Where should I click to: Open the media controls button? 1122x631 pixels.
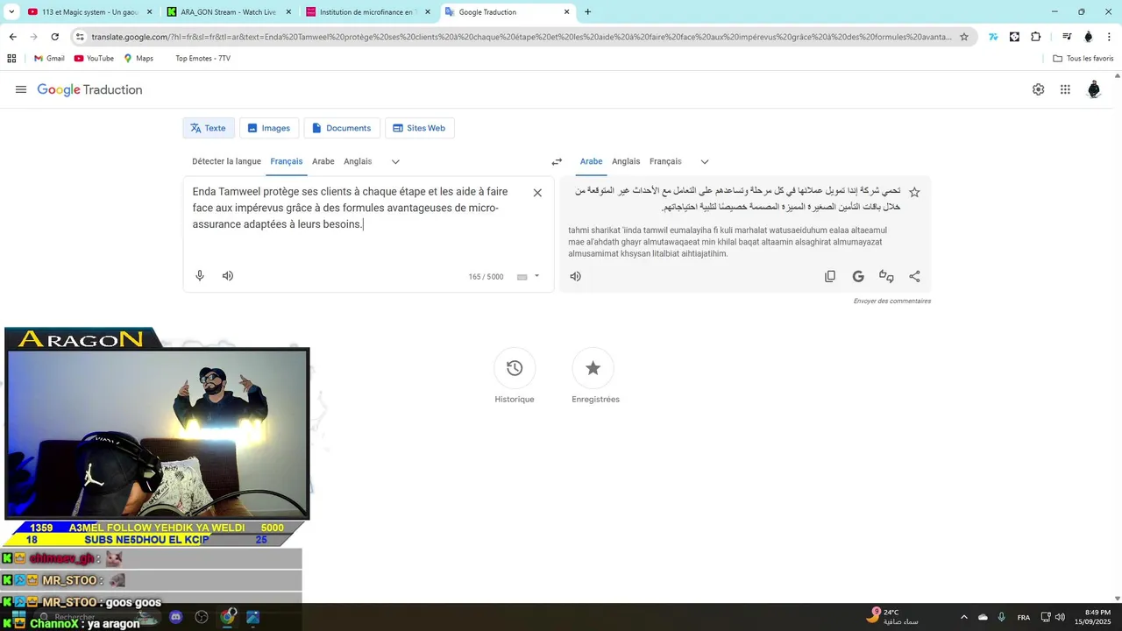tap(1067, 37)
